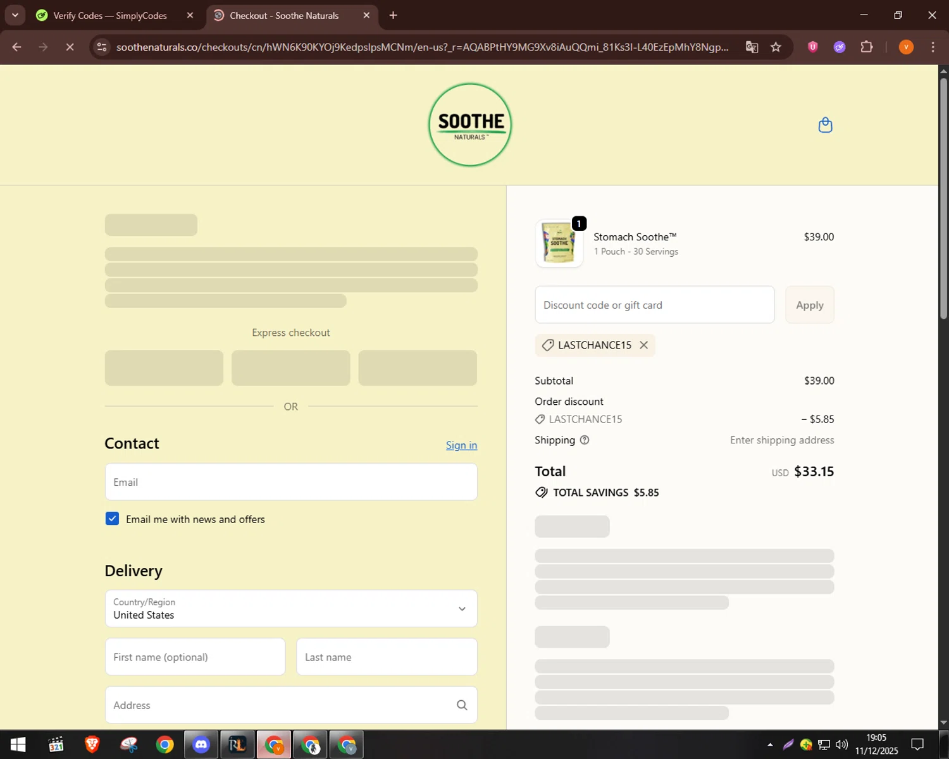Image resolution: width=949 pixels, height=759 pixels.
Task: Go forward in browser history
Action: coord(43,47)
